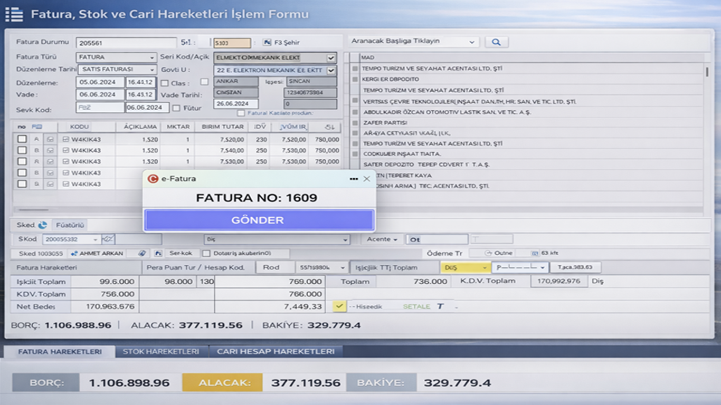Screen dimensions: 721x405
Task: Click the red e-Fatura logo icon
Action: pyautogui.click(x=153, y=179)
